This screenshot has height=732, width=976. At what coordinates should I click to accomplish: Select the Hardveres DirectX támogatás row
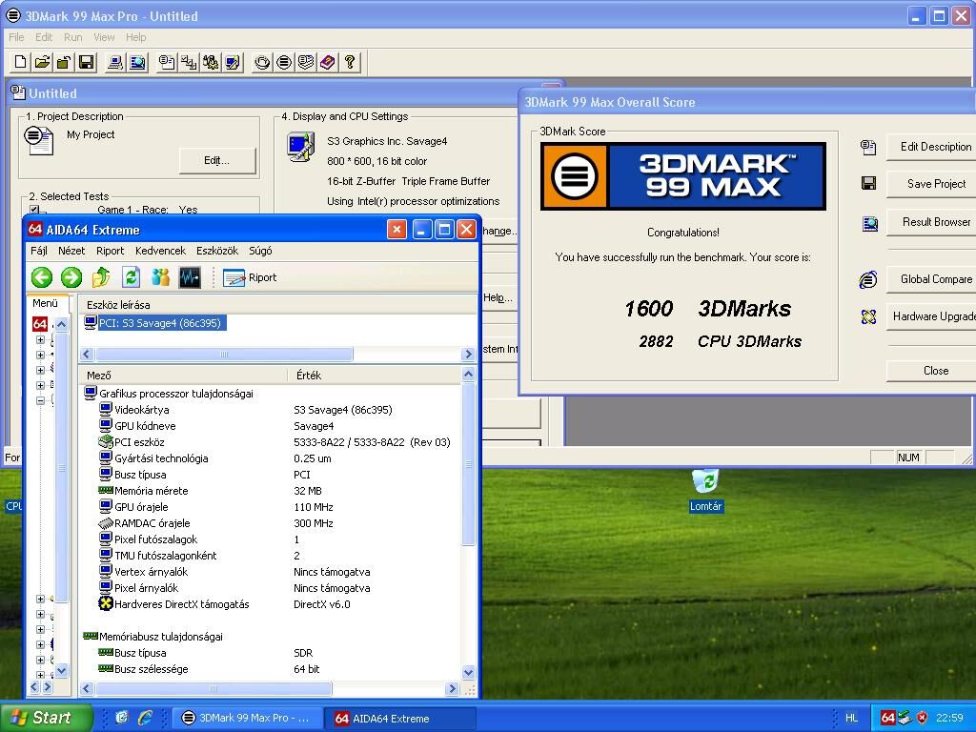pos(272,604)
